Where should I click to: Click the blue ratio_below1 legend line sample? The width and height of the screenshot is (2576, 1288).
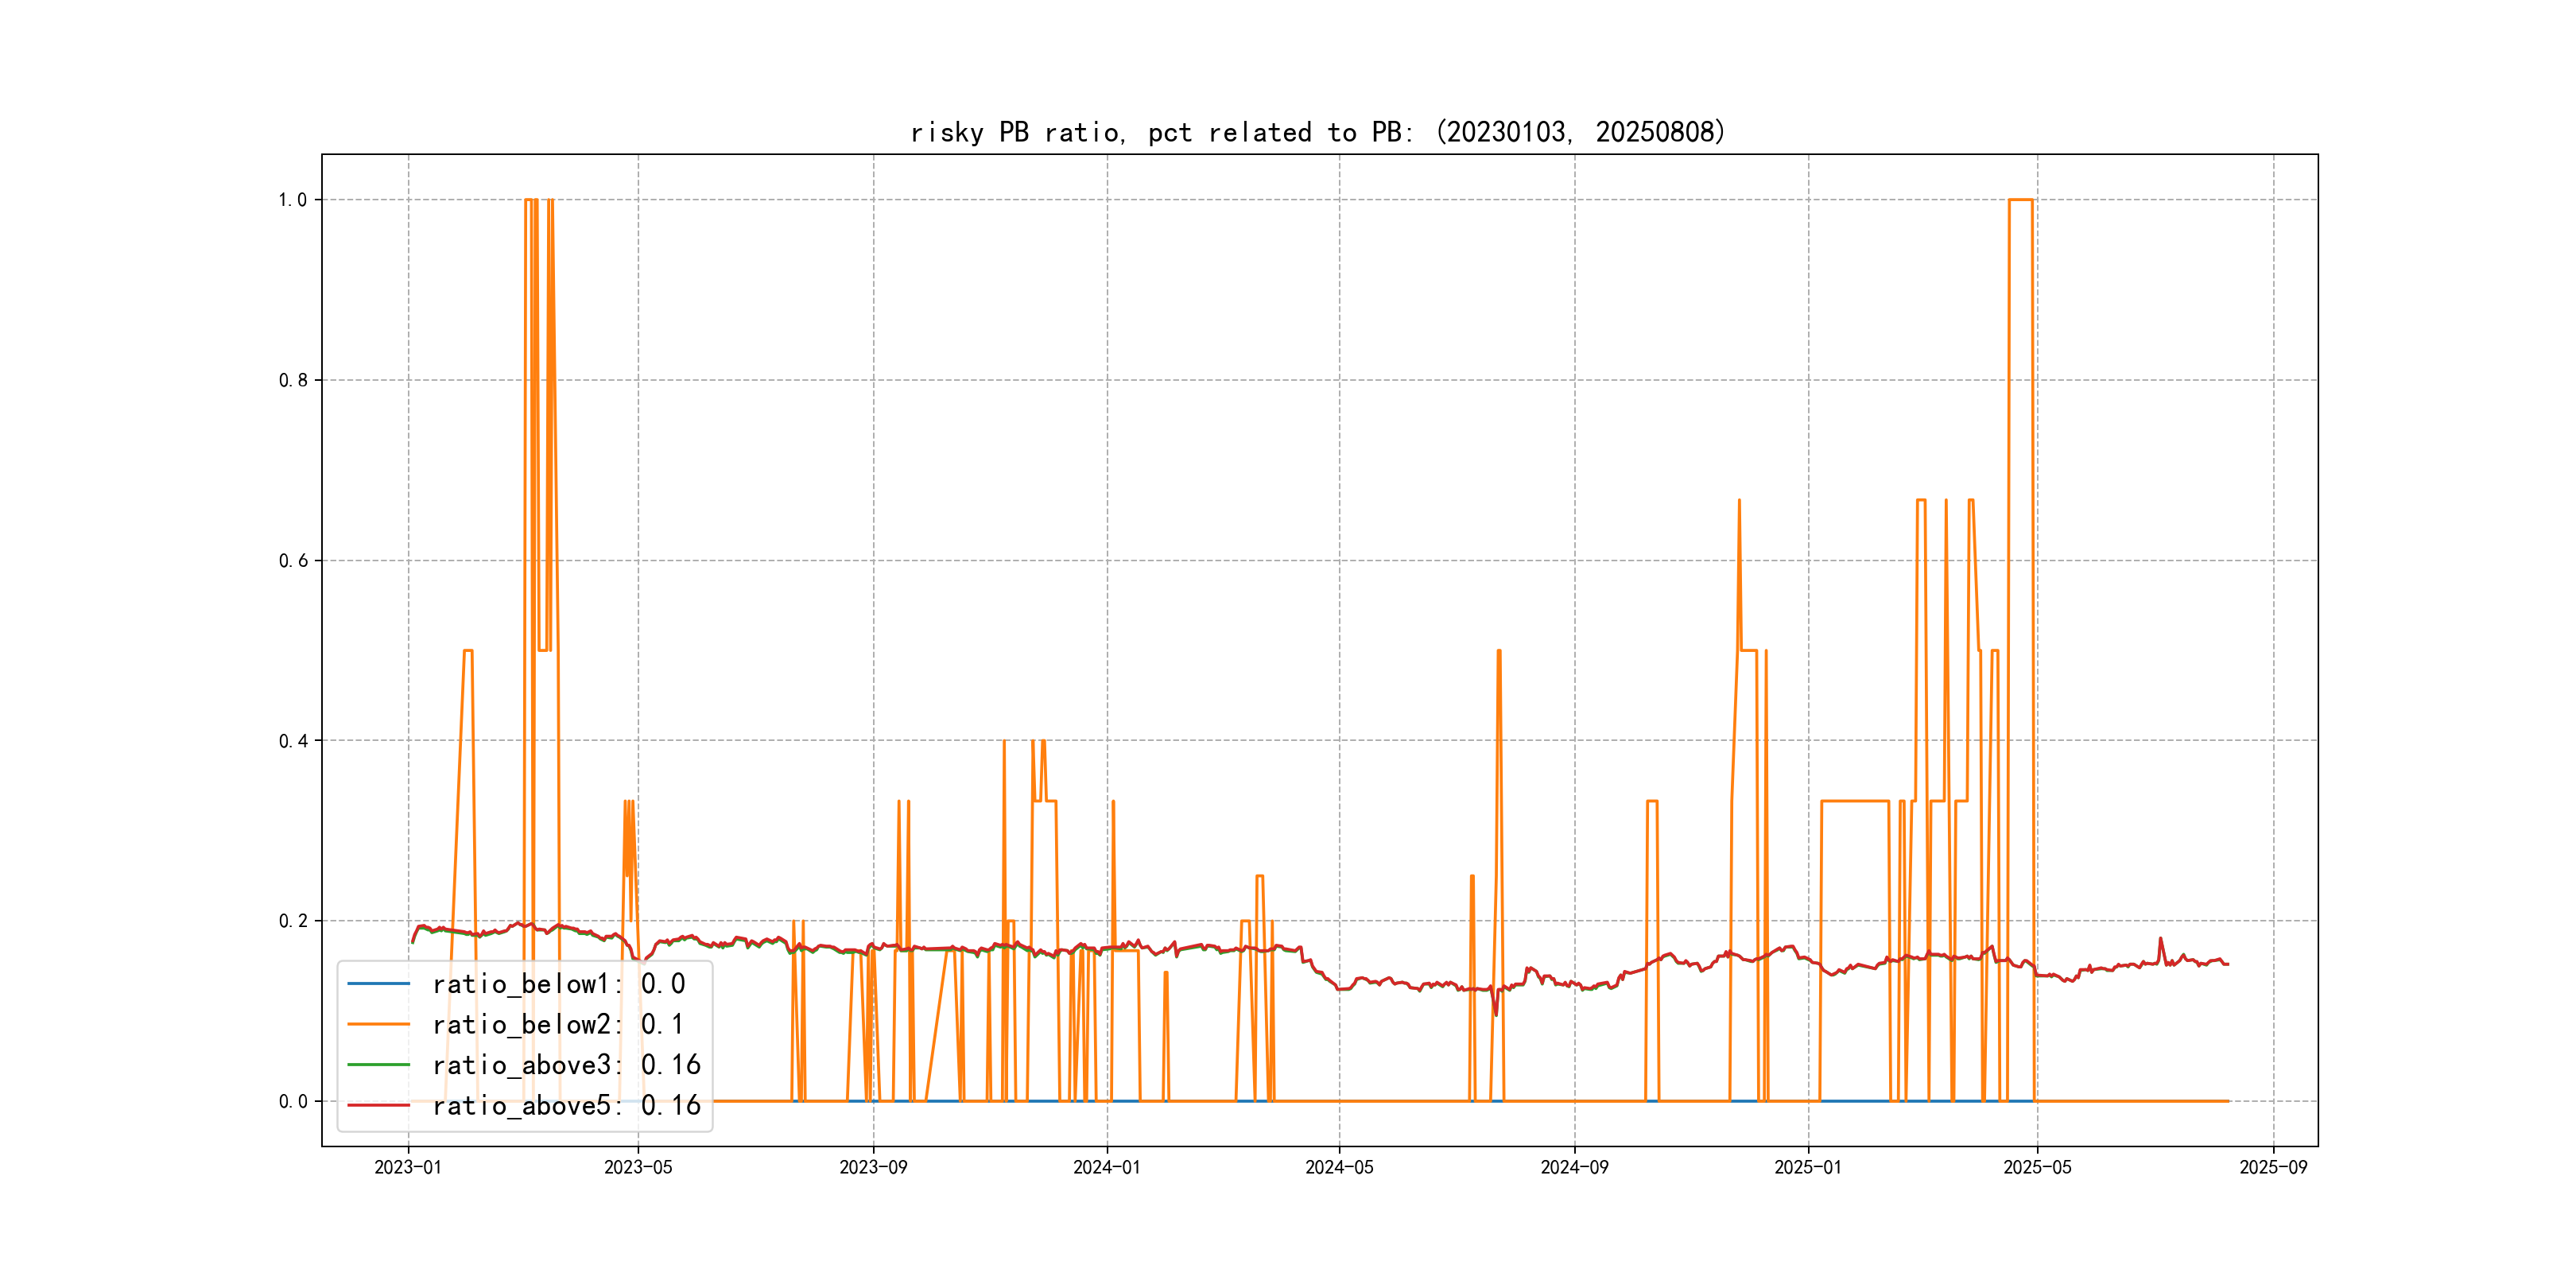378,984
